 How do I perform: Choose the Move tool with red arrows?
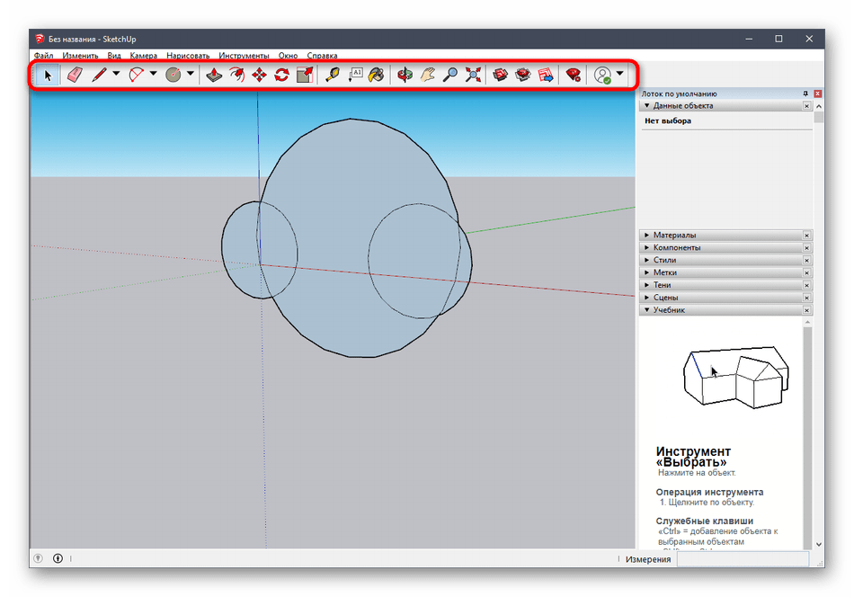coord(259,75)
